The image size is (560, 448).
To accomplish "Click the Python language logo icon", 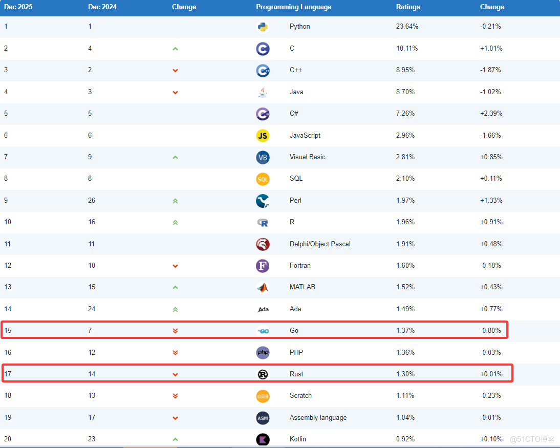I will 263,27.
